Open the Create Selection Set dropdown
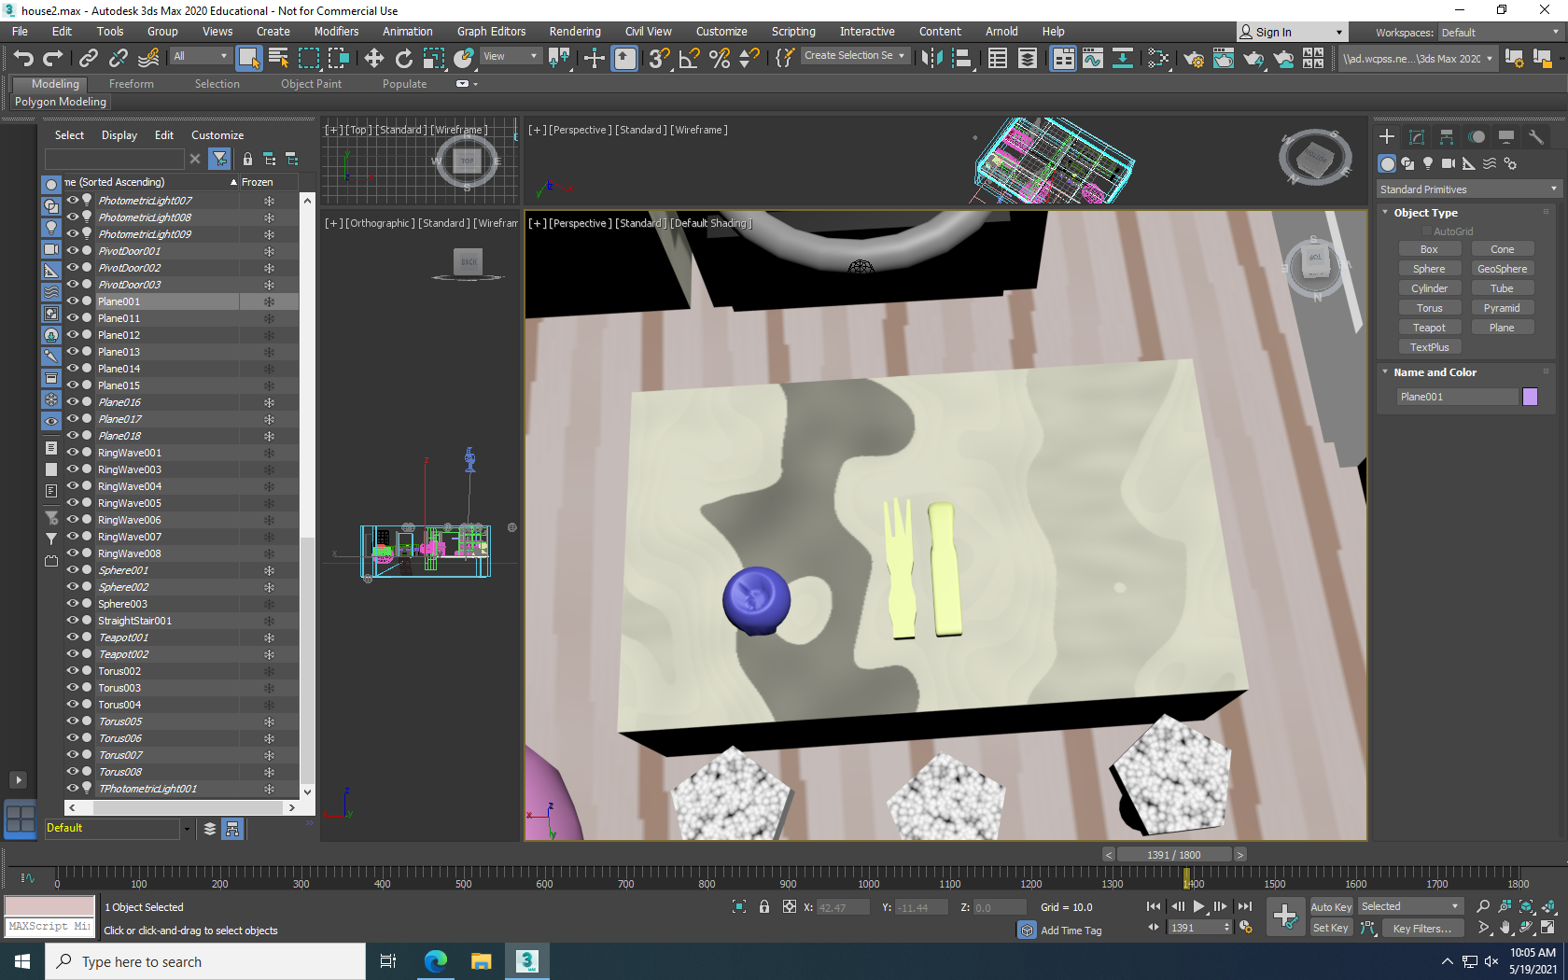 (x=855, y=56)
